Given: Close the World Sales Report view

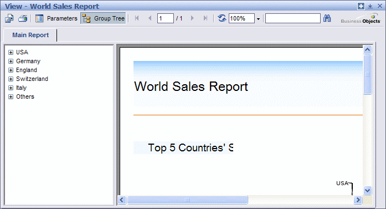Looking at the screenshot, I should pyautogui.click(x=380, y=6).
